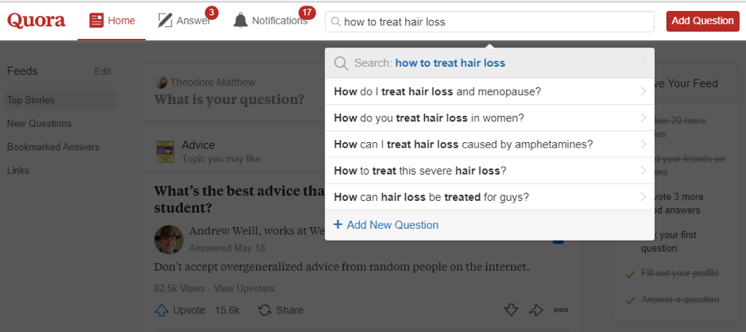Click 'Answer a question' checklist item

click(x=680, y=299)
